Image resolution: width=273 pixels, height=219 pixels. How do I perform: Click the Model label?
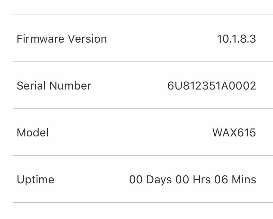pyautogui.click(x=33, y=132)
